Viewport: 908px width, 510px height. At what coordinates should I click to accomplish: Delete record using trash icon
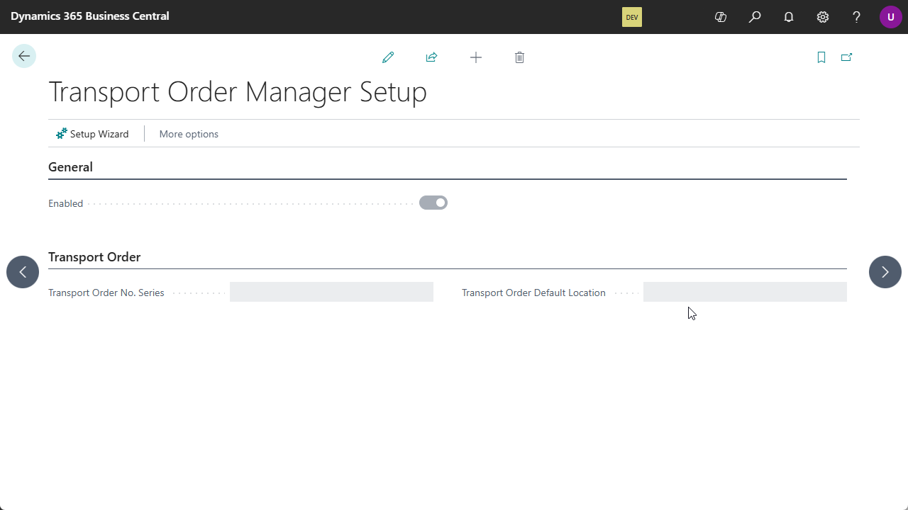coord(519,57)
